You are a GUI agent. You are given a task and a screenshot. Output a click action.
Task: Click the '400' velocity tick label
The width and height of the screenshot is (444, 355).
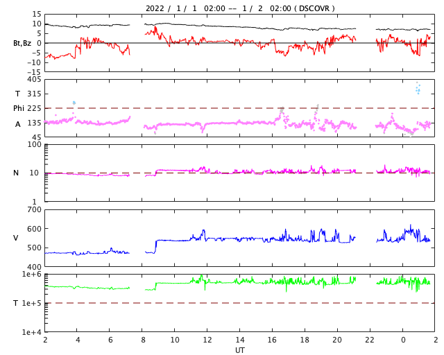click(x=34, y=267)
